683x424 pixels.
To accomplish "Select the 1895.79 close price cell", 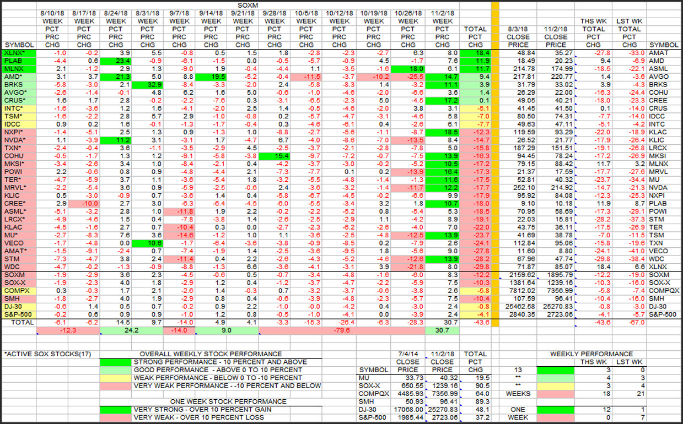I will [x=555, y=275].
